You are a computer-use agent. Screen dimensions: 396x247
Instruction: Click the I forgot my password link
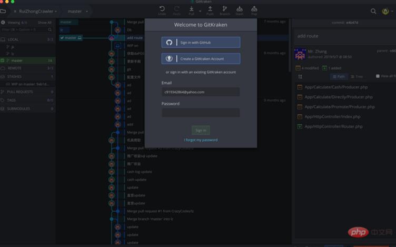point(201,140)
